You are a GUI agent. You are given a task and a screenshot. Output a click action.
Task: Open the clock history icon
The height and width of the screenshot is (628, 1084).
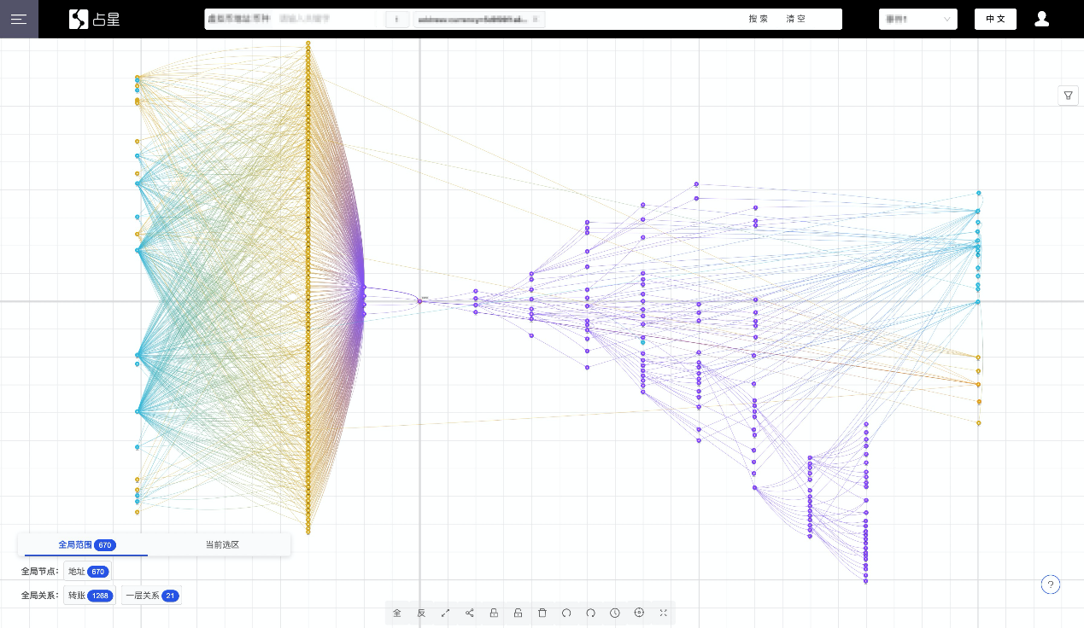click(615, 613)
